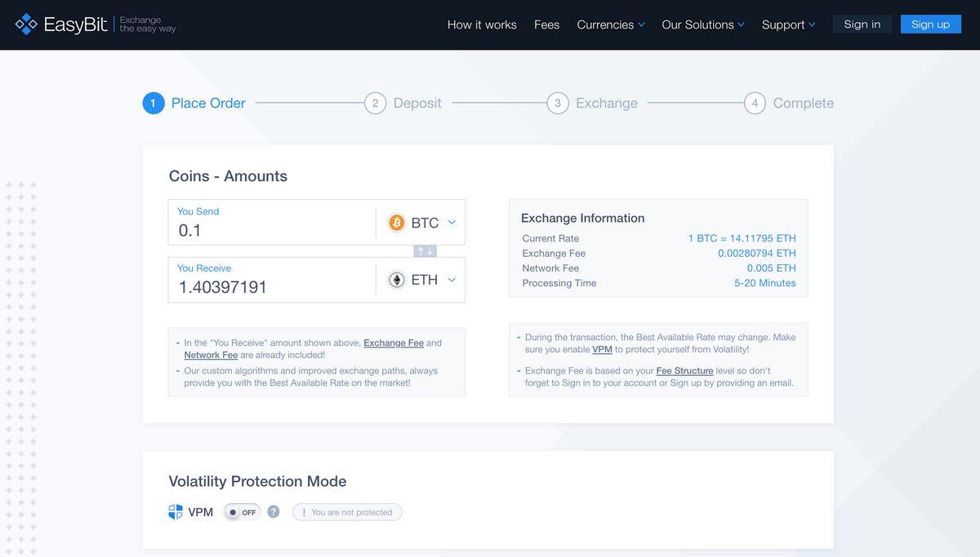Click the You Send amount field
The width and height of the screenshot is (980, 557).
click(x=272, y=223)
